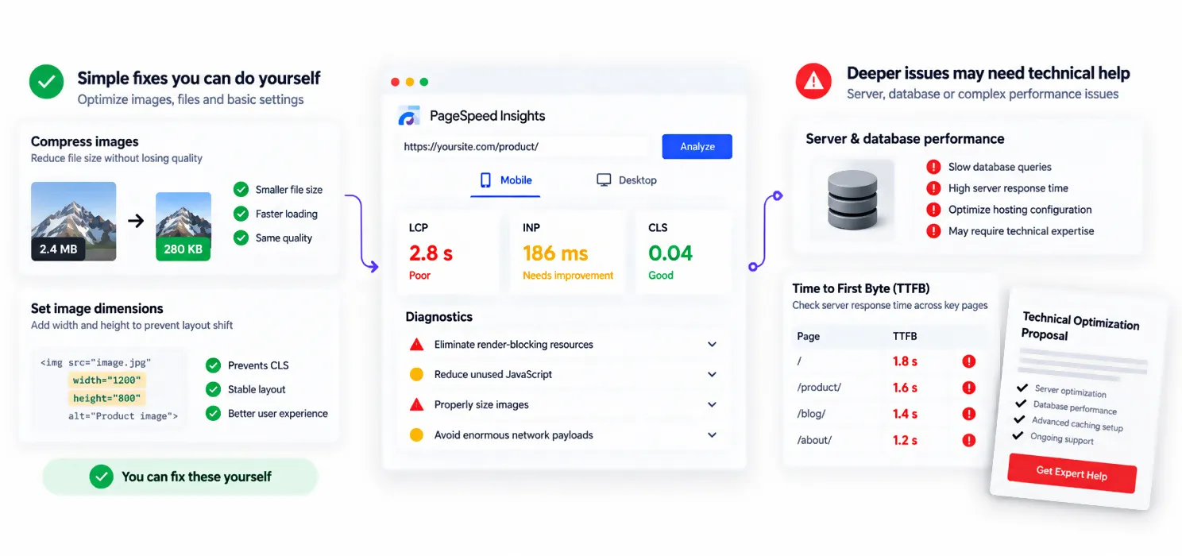Click the database cylinder icon
Image resolution: width=1182 pixels, height=556 pixels.
(x=852, y=198)
